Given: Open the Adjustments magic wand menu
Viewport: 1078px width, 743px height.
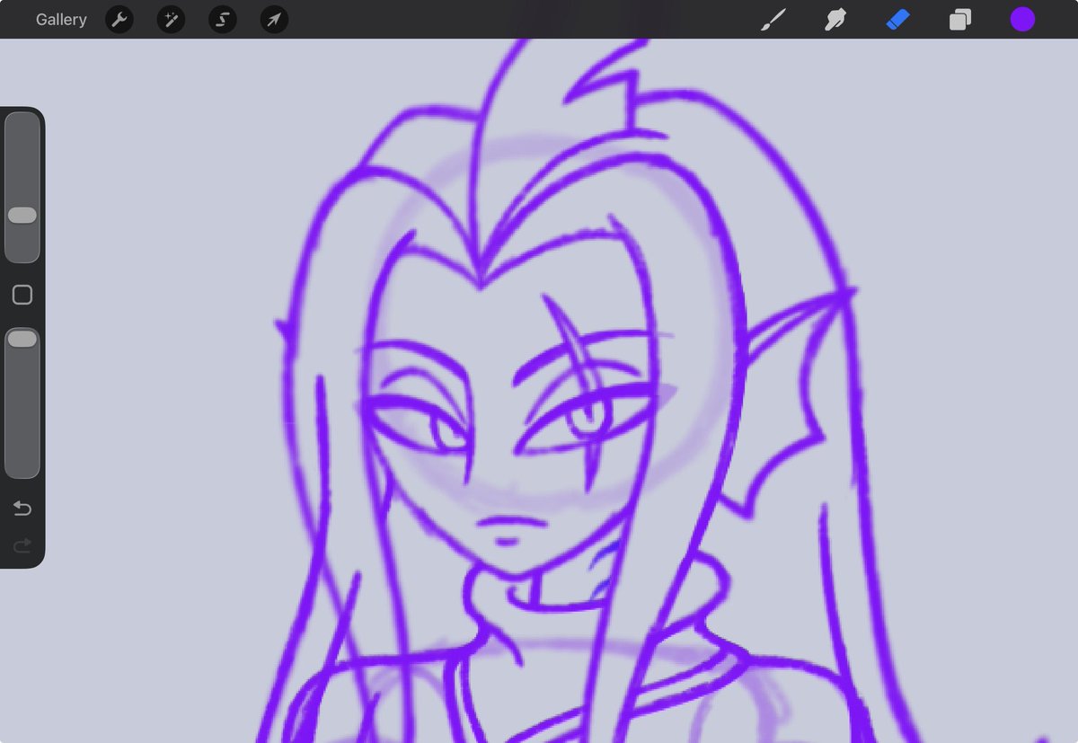Looking at the screenshot, I should coord(171,20).
